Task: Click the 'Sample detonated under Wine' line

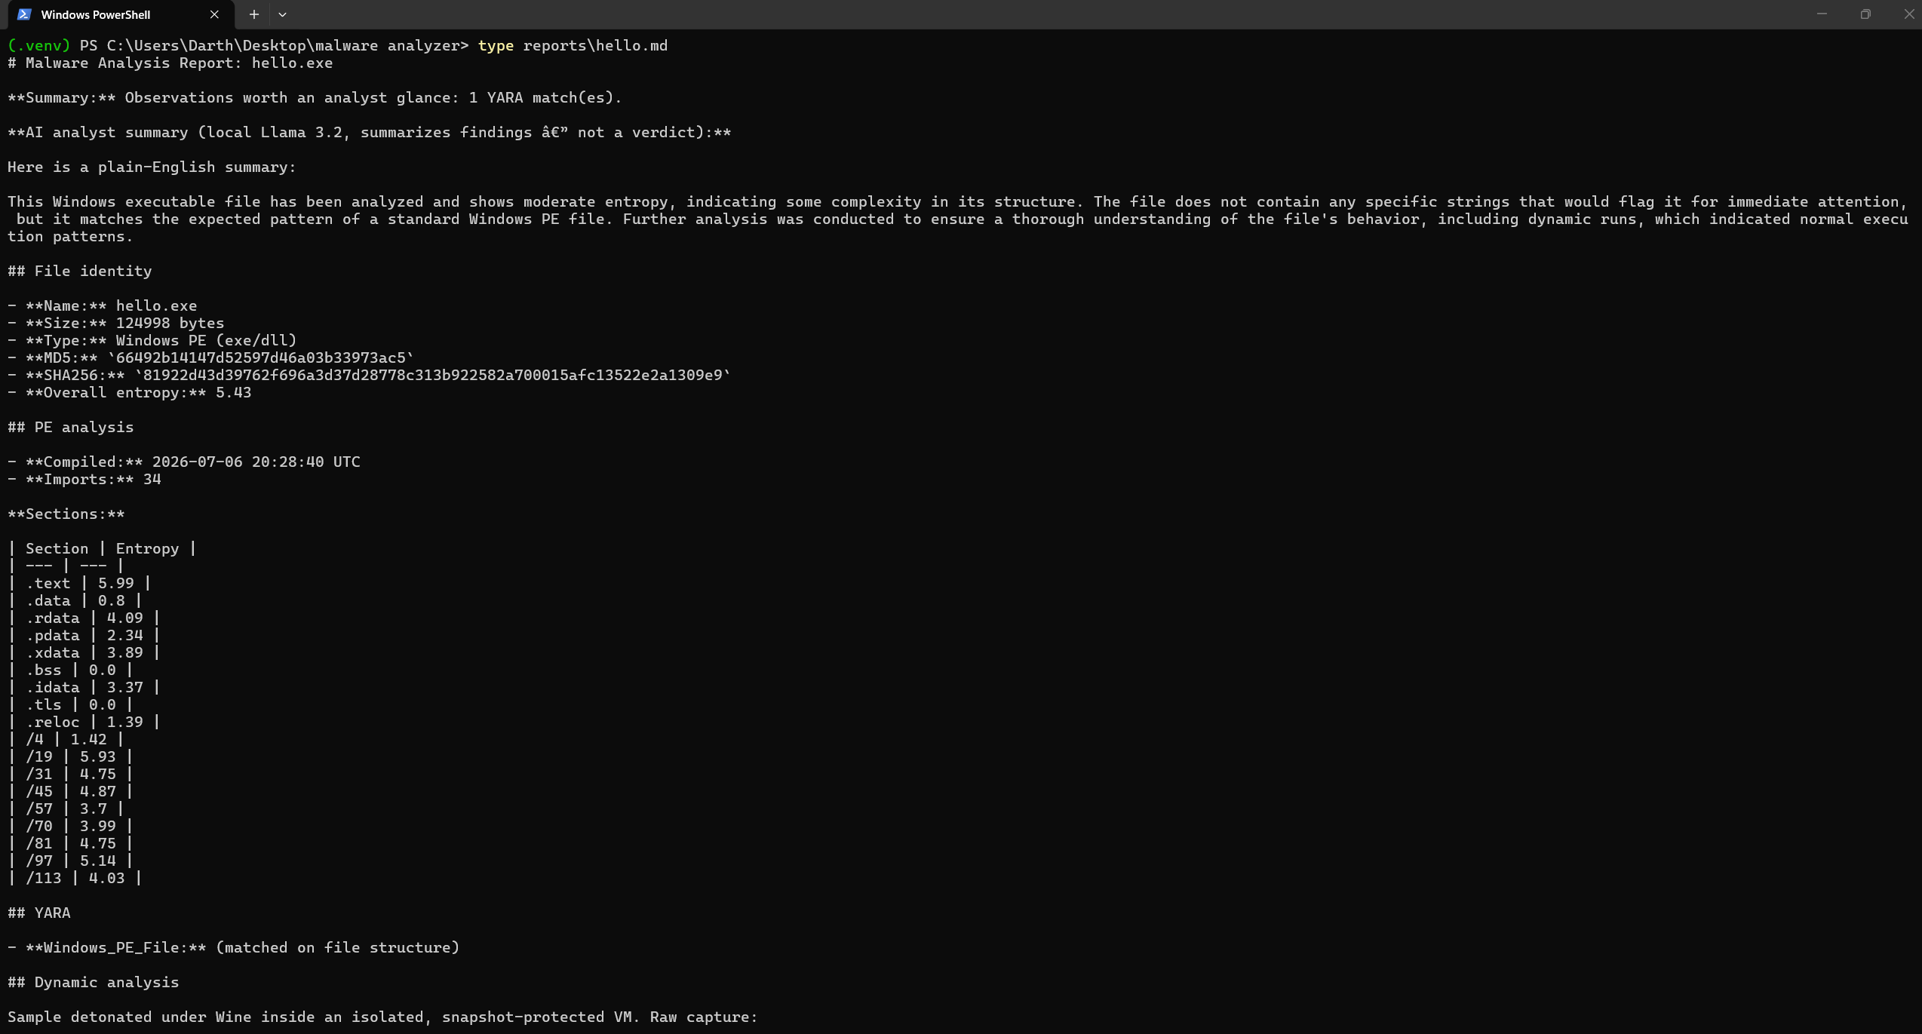Action: [382, 1017]
